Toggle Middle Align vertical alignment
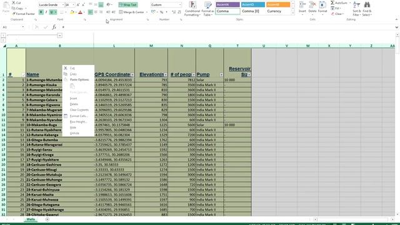This screenshot has width=400, height=225. (x=96, y=5)
